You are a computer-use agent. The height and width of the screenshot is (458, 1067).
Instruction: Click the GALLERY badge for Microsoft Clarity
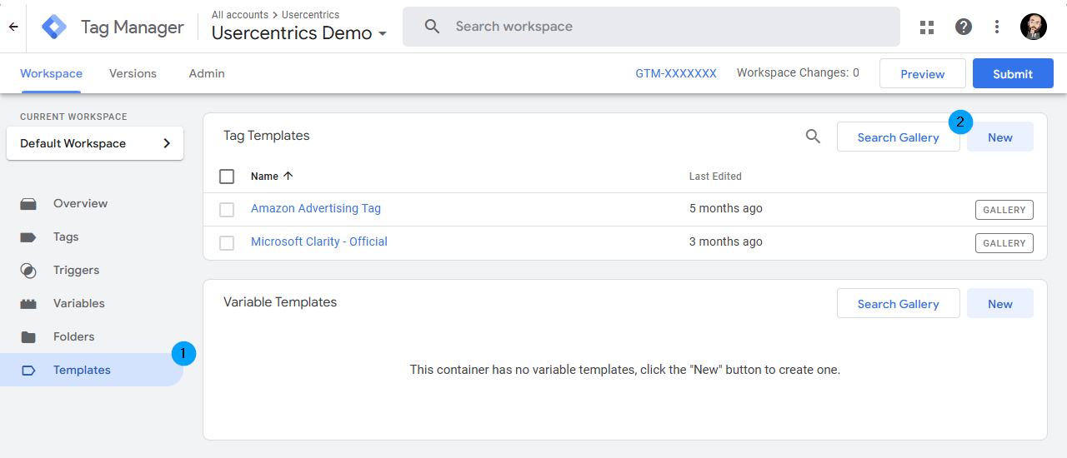pos(1004,243)
